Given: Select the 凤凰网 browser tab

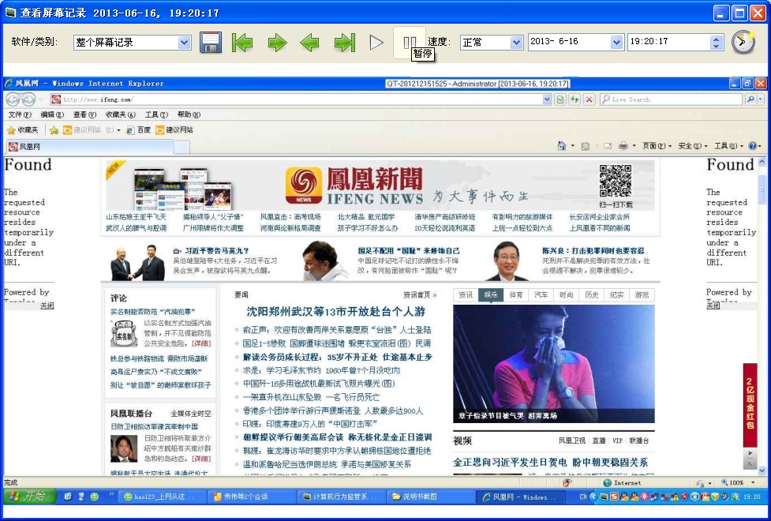Looking at the screenshot, I should tap(90, 147).
